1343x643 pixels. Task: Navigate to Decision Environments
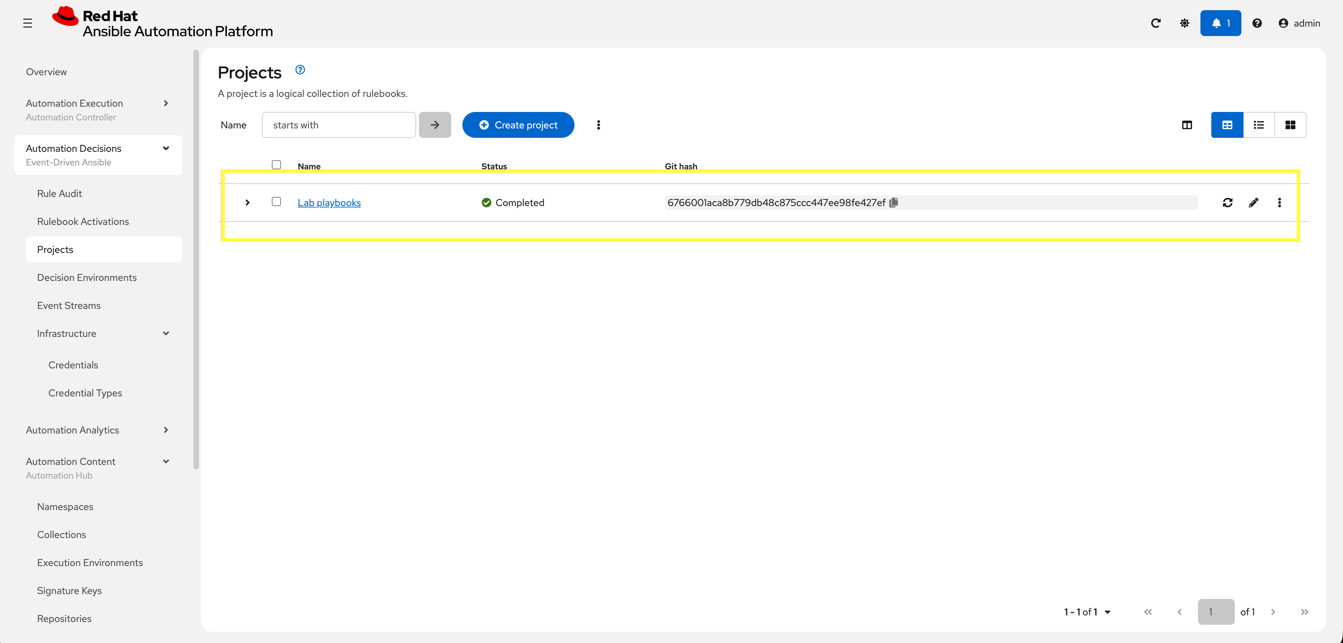pos(87,277)
